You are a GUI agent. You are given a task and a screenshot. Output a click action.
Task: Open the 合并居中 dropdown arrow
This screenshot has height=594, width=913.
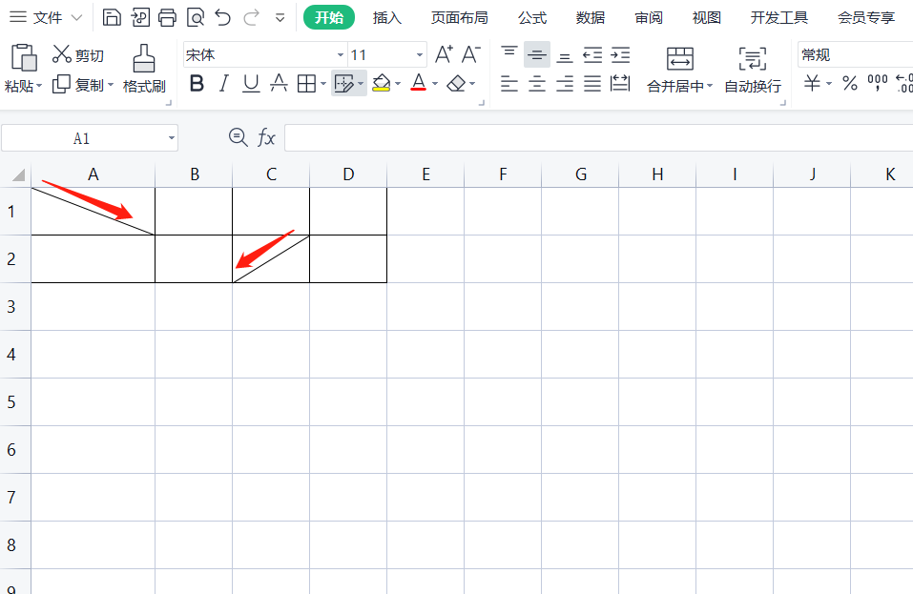710,86
